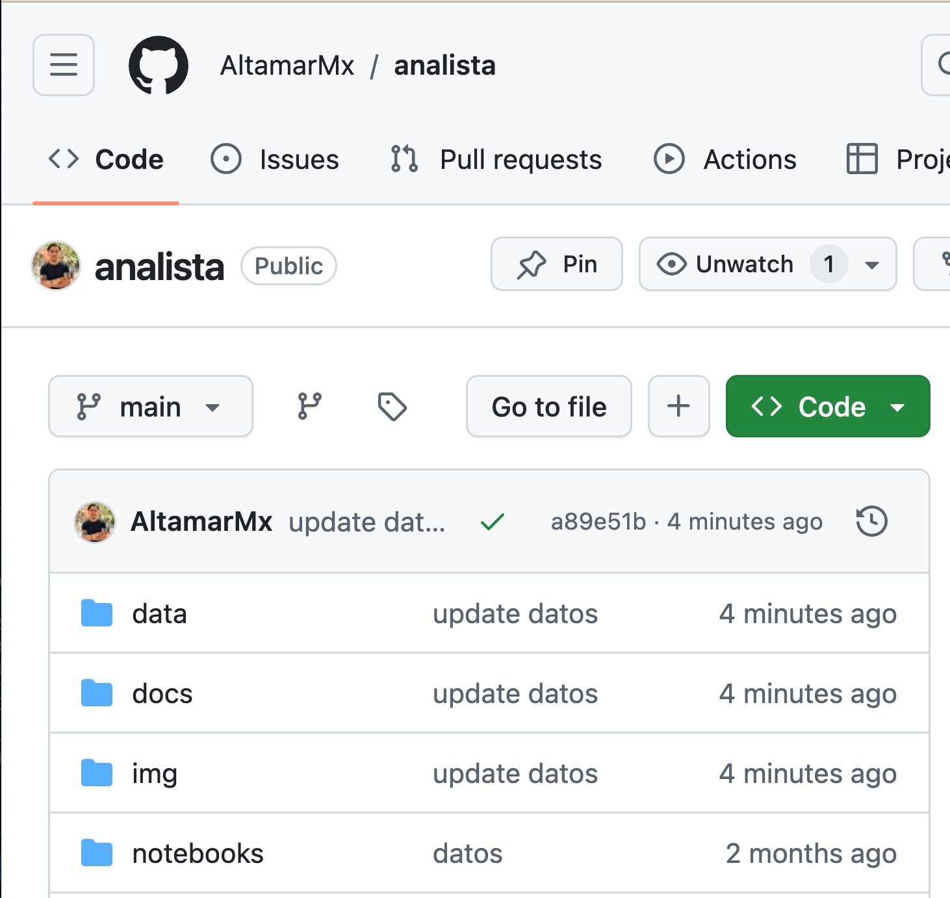Screen dimensions: 950x898
Task: Expand the main branch dropdown
Action: (151, 407)
